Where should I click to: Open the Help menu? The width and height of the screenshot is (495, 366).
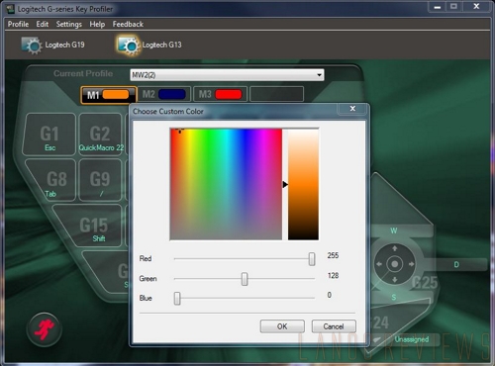tap(97, 24)
